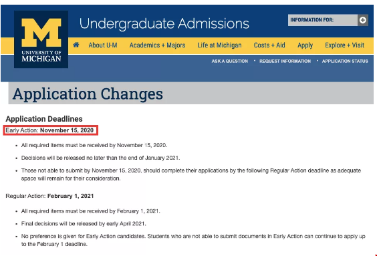Open Academics + Majors menu

pyautogui.click(x=157, y=45)
